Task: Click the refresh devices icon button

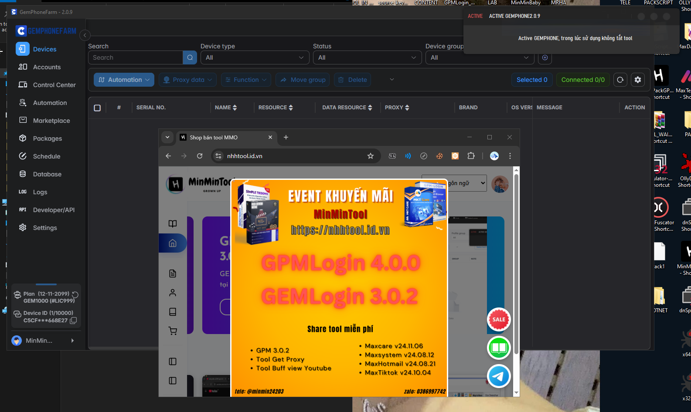Action: tap(620, 80)
